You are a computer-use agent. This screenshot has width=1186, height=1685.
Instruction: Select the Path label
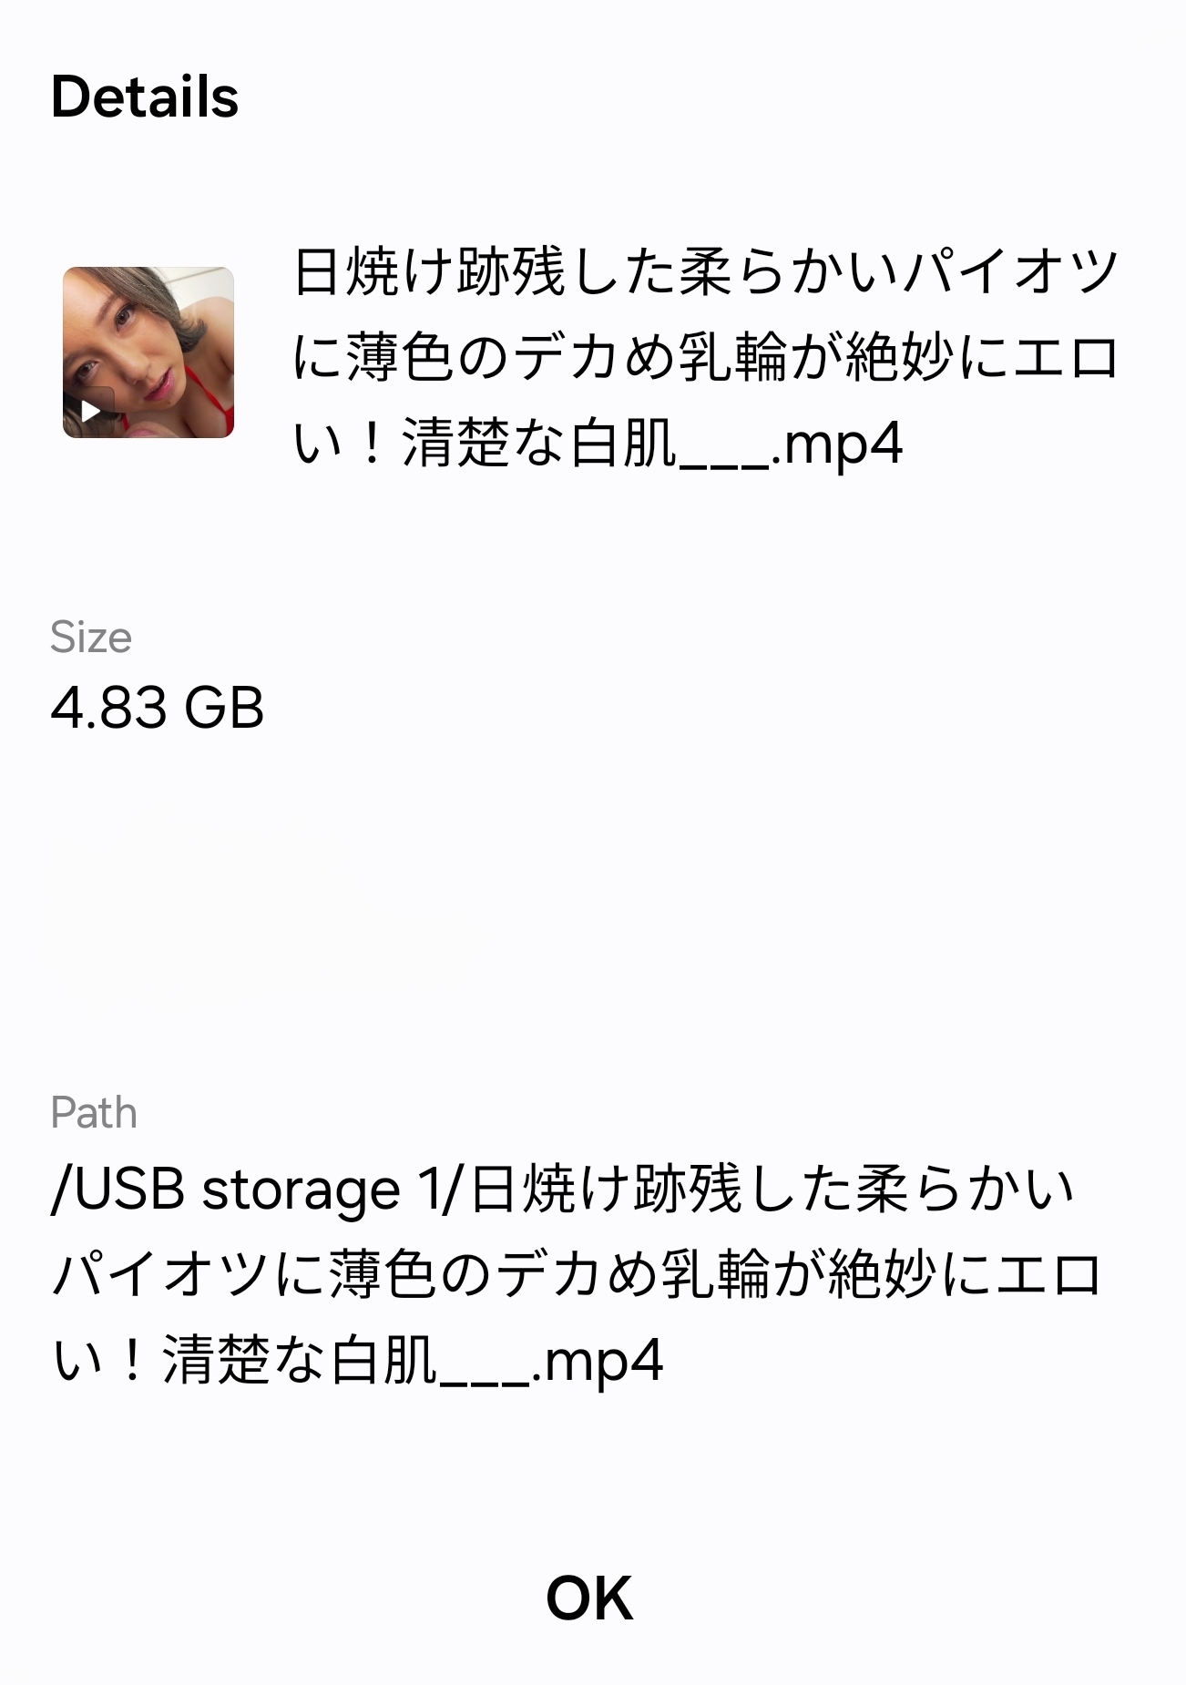(x=93, y=1112)
